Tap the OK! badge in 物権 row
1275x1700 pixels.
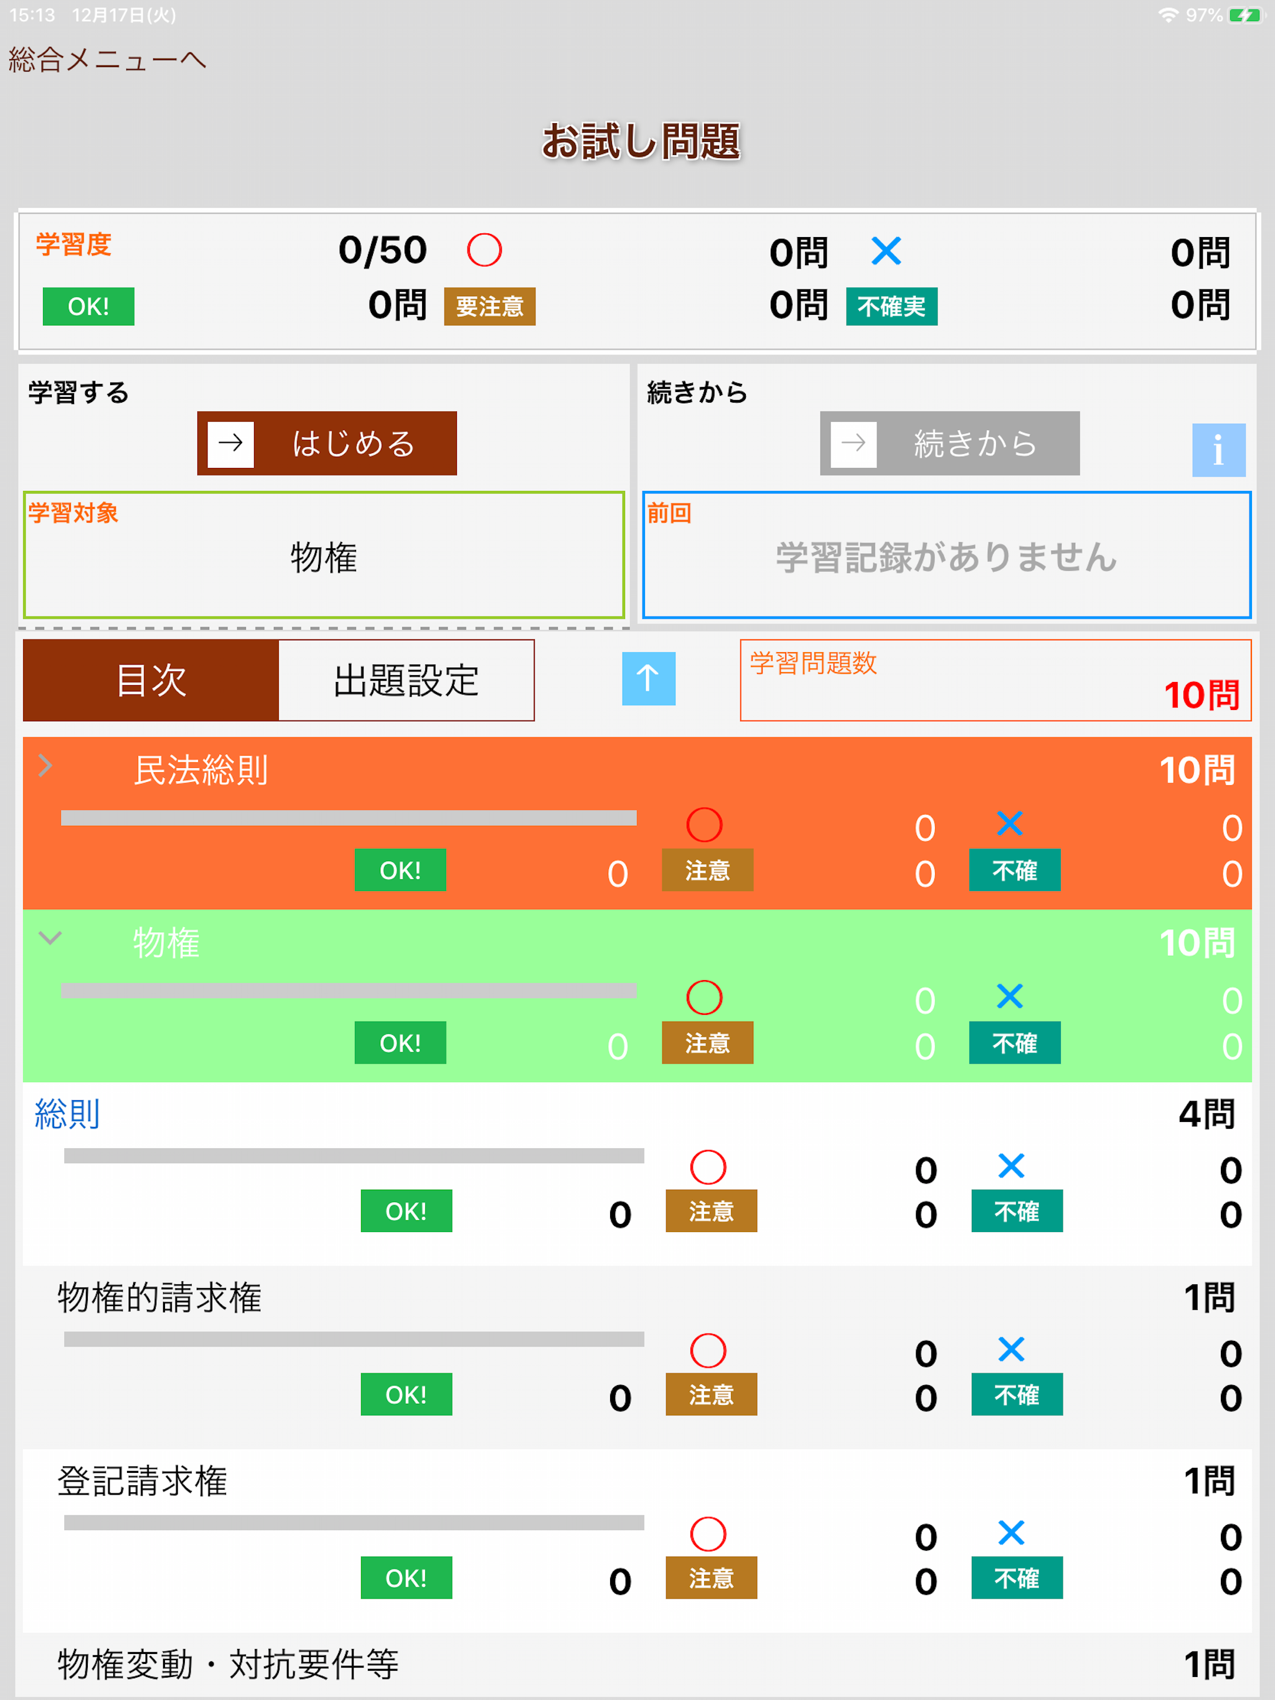pos(400,1043)
